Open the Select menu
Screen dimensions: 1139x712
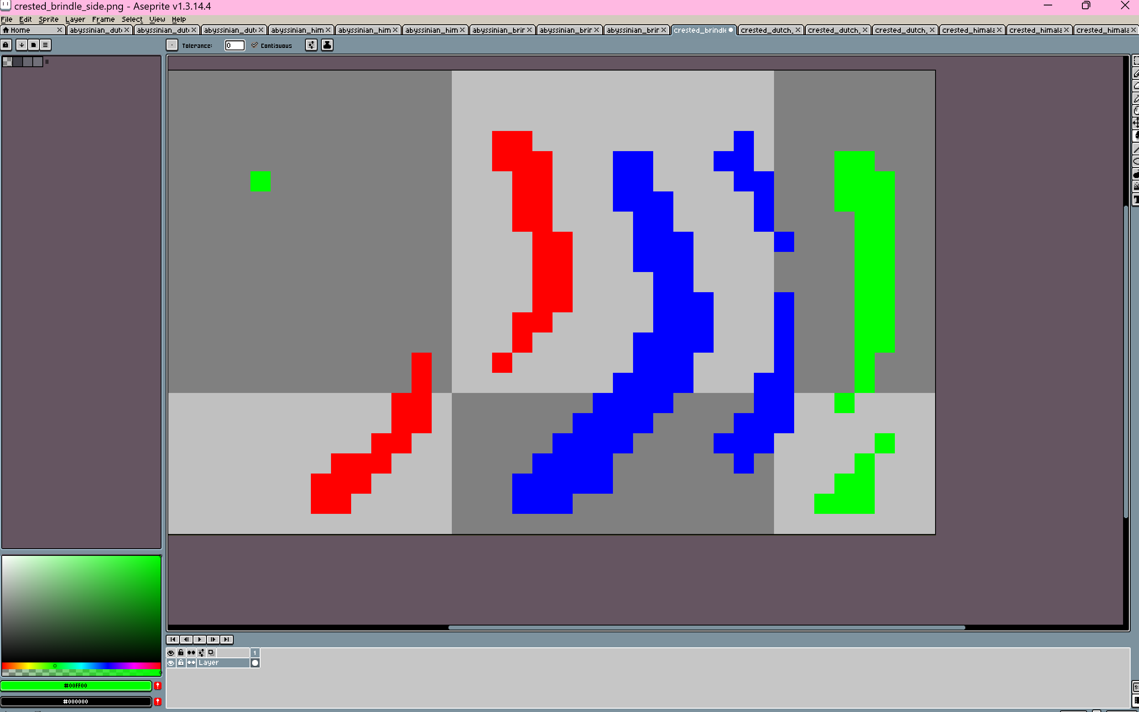[x=132, y=19]
